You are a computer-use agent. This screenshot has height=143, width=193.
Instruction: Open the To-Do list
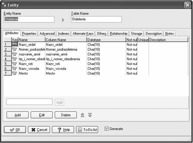click(87, 130)
